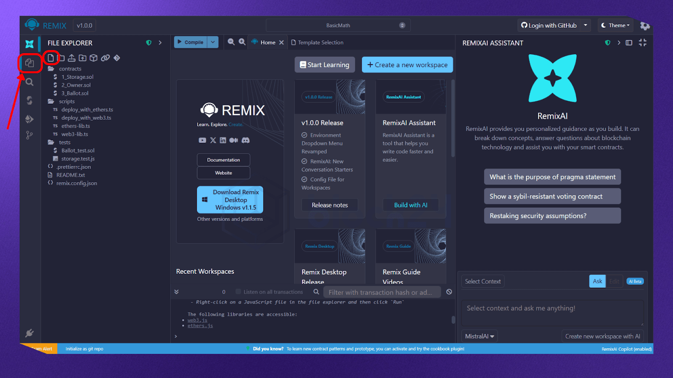
Task: Open the Git source control icon
Action: click(29, 135)
